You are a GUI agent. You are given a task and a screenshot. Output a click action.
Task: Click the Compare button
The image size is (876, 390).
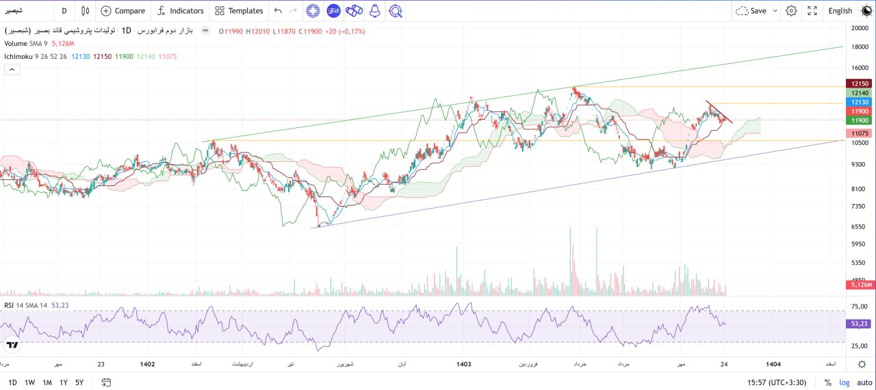click(x=123, y=10)
